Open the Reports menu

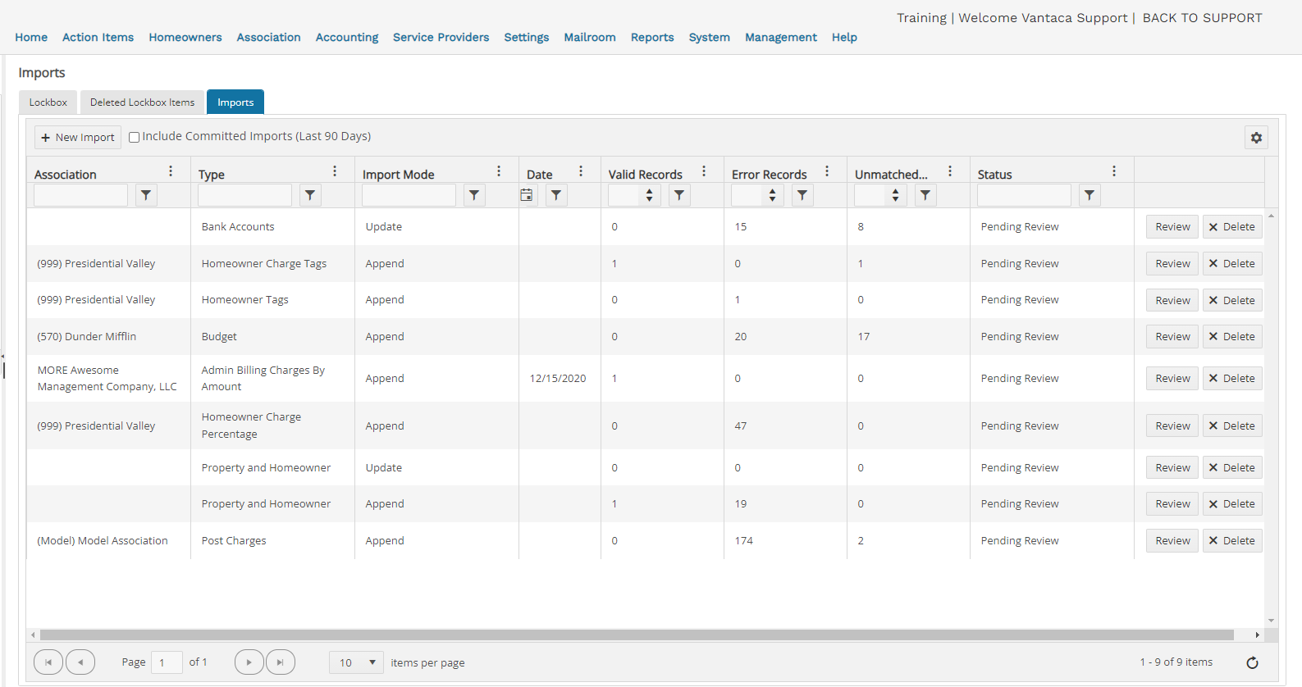point(652,38)
